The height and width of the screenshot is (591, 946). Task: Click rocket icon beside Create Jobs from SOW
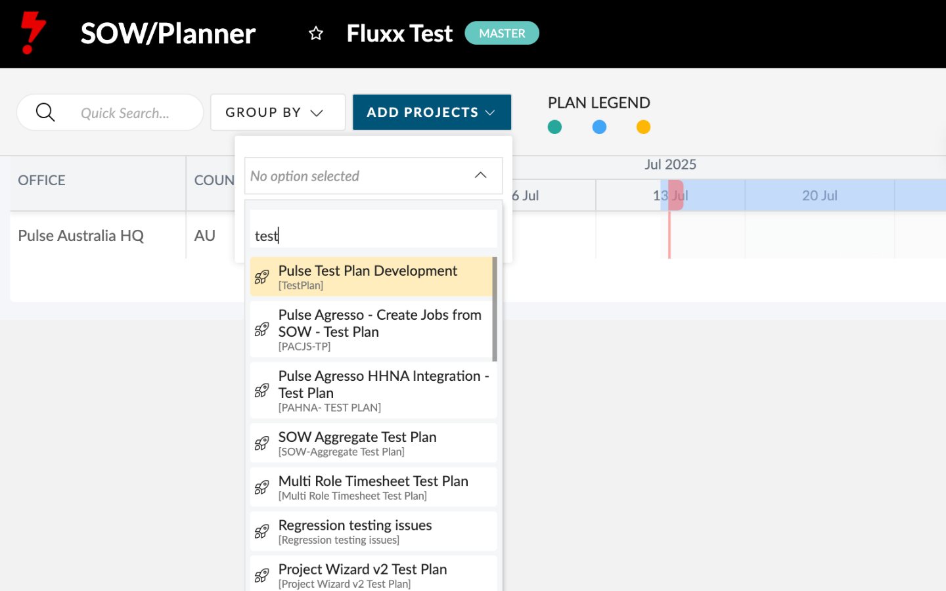pyautogui.click(x=262, y=330)
